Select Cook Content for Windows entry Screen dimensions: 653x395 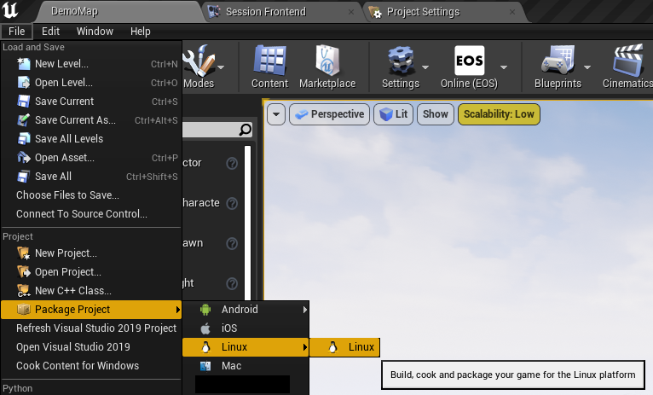pos(91,366)
